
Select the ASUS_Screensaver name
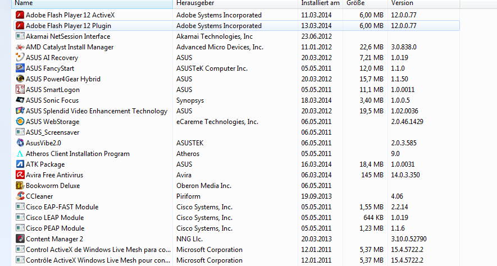53,132
